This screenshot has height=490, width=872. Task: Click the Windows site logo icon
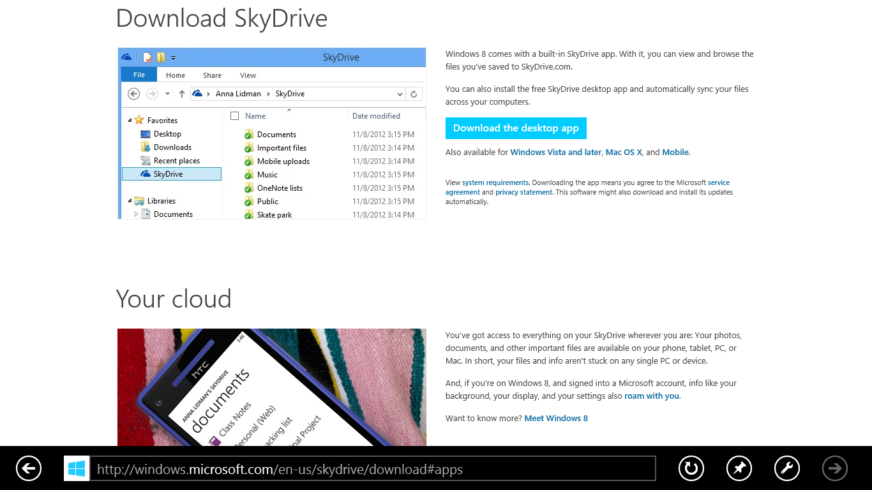coord(77,468)
